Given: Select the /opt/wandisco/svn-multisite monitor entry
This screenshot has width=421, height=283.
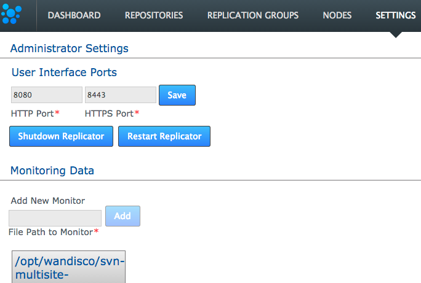Looking at the screenshot, I should pyautogui.click(x=68, y=267).
